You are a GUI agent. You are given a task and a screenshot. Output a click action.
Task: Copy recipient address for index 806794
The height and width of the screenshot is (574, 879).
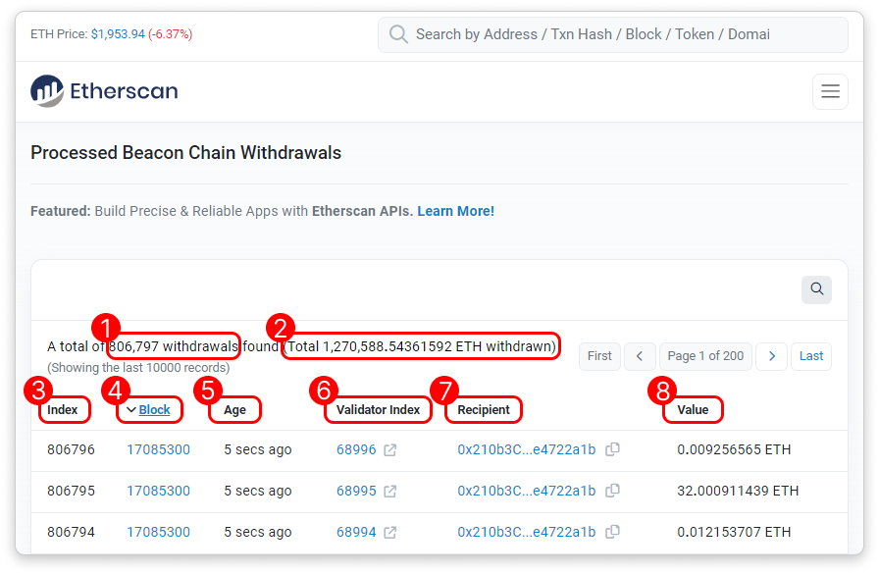612,532
